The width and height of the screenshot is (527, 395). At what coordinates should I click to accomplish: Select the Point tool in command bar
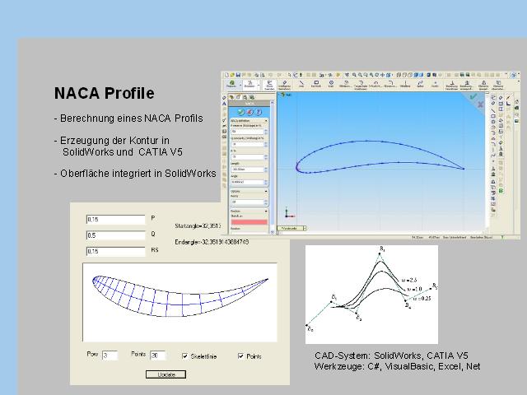[436, 84]
